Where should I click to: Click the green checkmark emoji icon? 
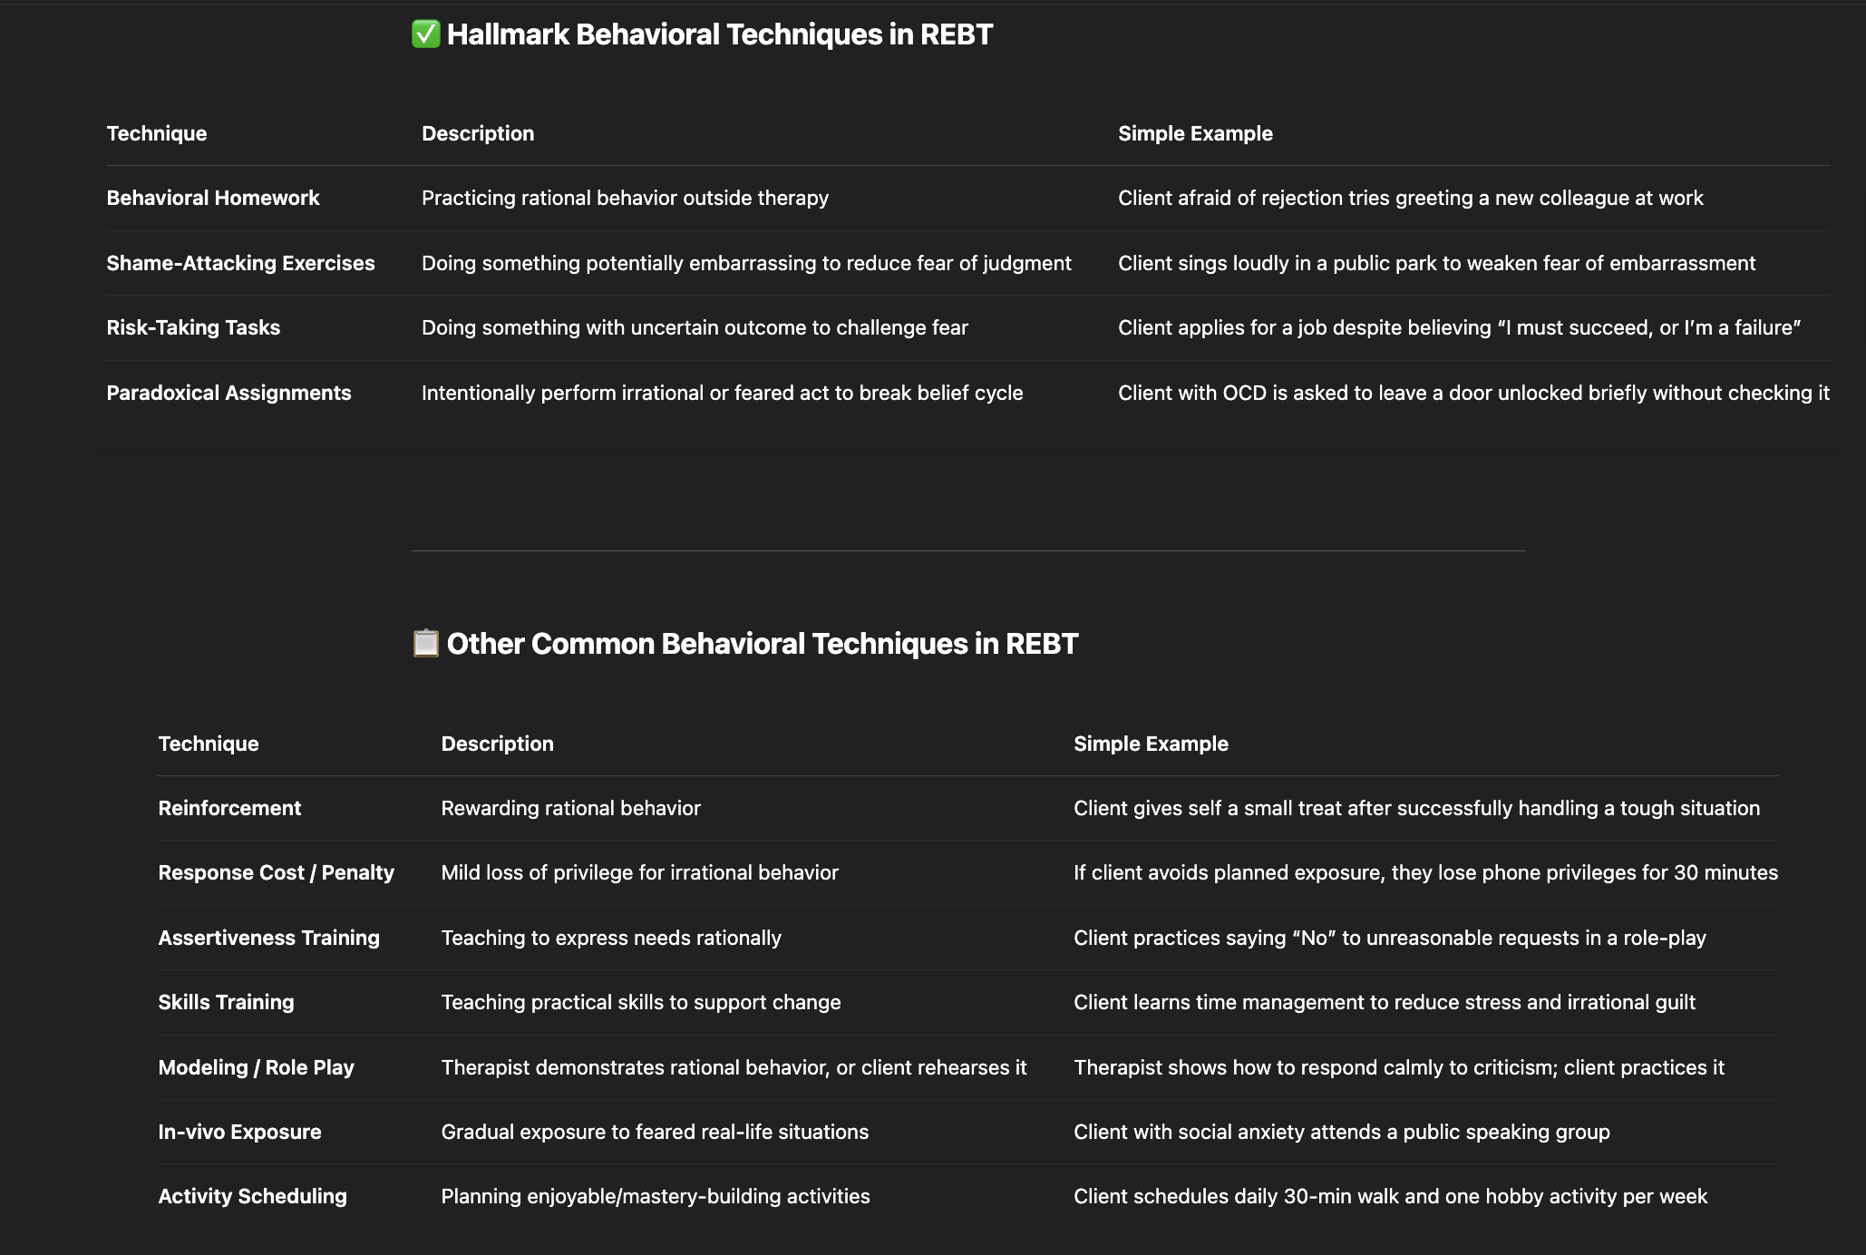(425, 34)
